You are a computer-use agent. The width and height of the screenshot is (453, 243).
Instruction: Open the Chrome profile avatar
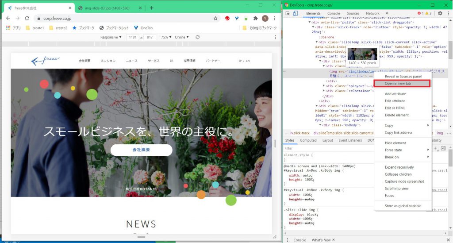coord(265,19)
